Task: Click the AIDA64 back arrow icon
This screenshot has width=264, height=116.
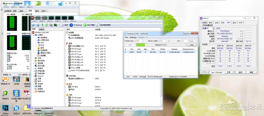Action: tap(33, 25)
